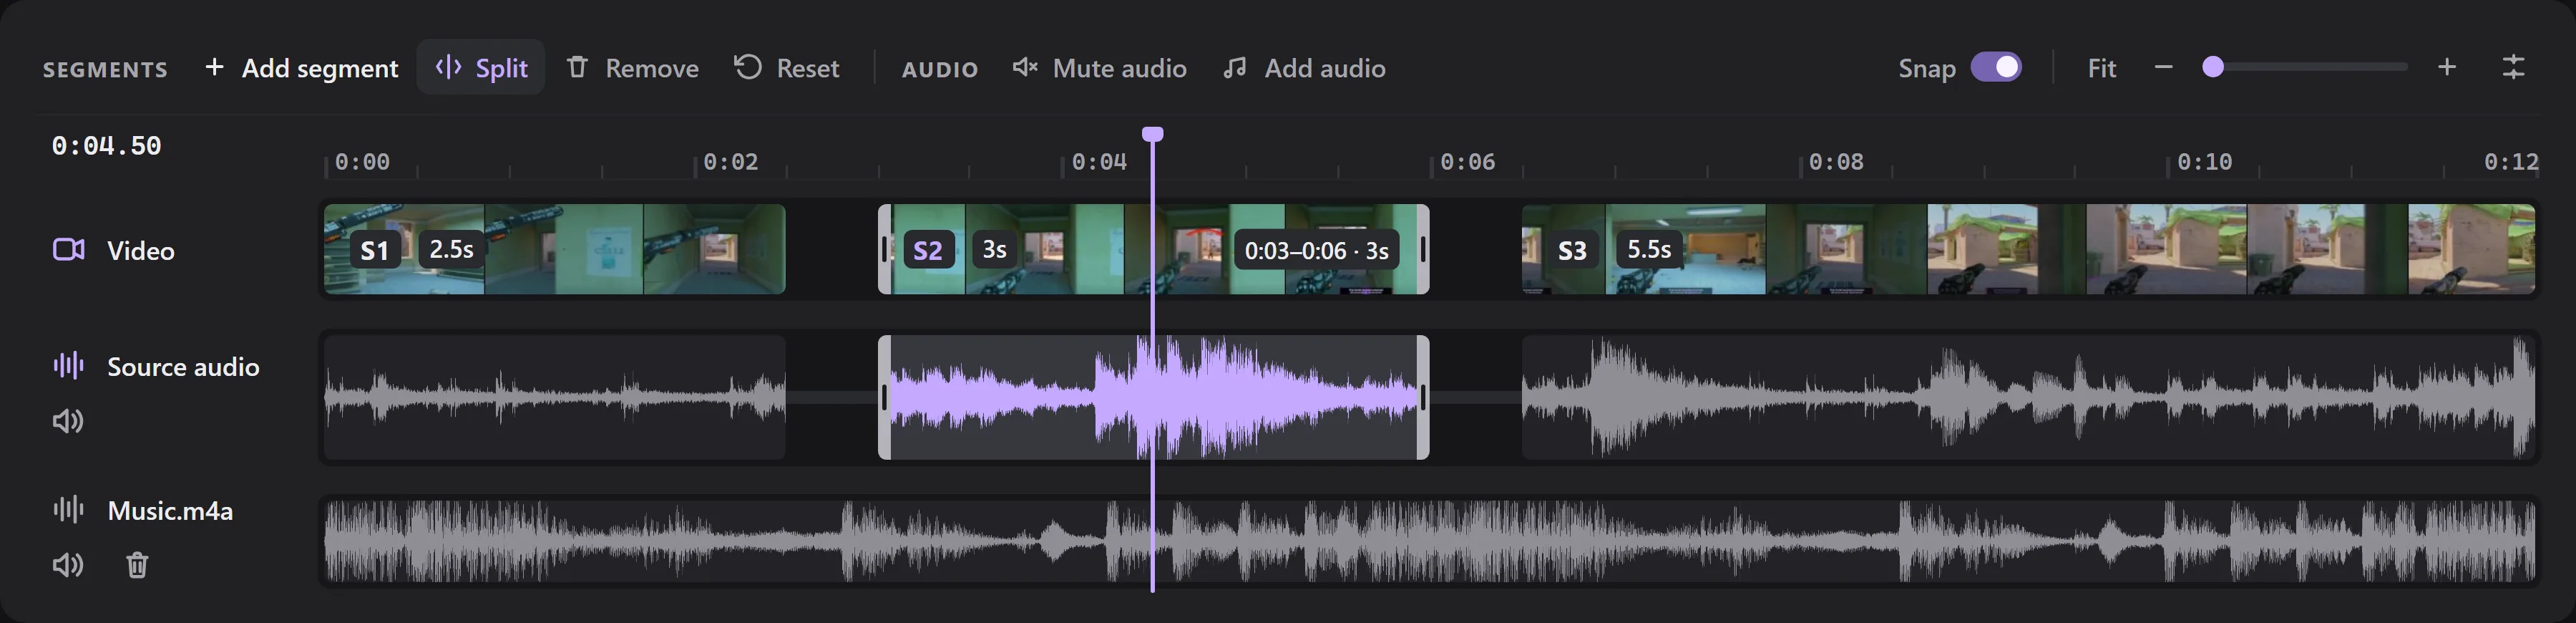Viewport: 2576px width, 623px height.
Task: Click the S2 '3s' duration label
Action: click(994, 250)
